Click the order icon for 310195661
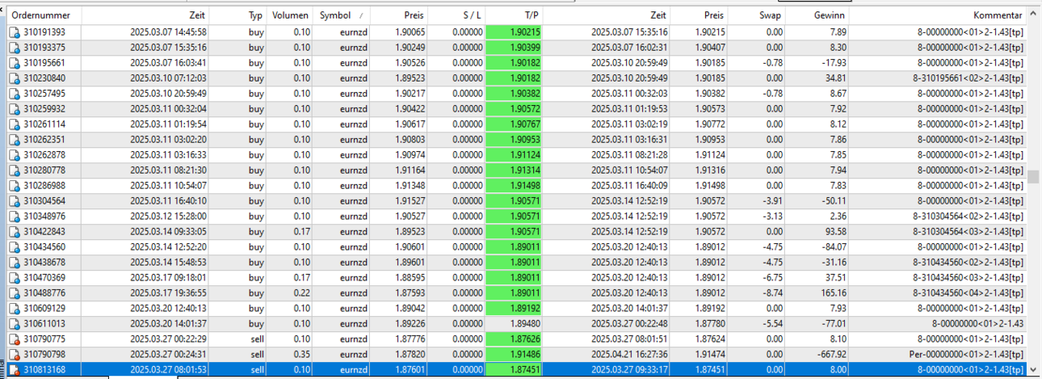The height and width of the screenshot is (379, 1042). [x=14, y=63]
